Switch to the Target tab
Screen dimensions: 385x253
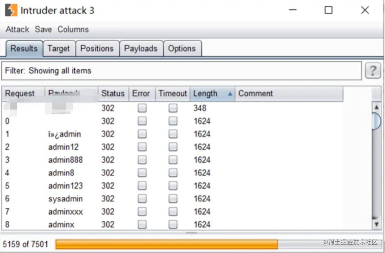[59, 49]
